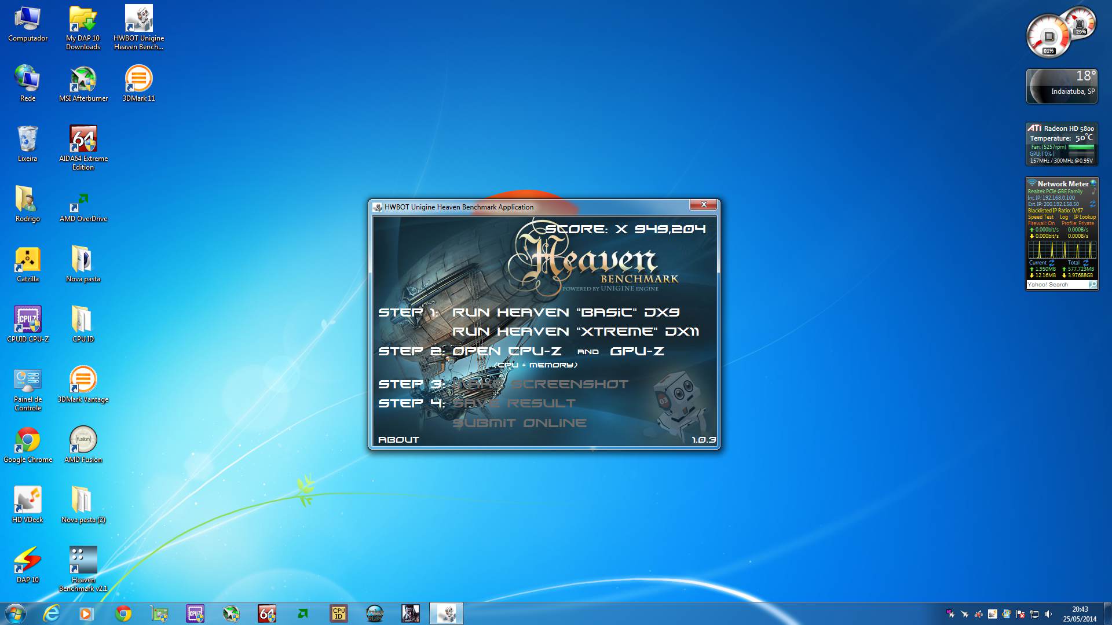The height and width of the screenshot is (625, 1112).
Task: Close the HWBOT Heaven Benchmark window
Action: point(704,204)
